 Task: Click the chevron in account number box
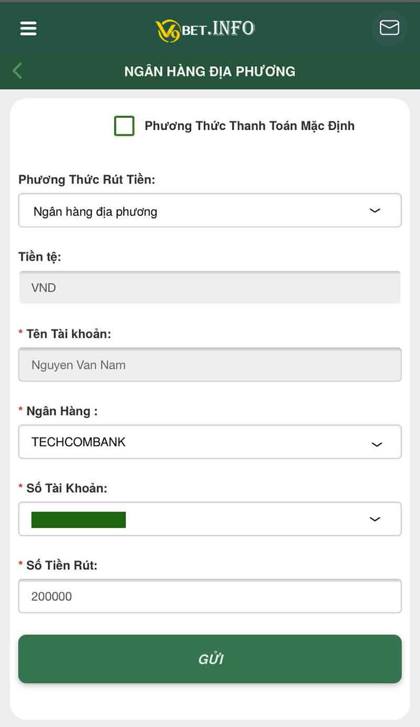[375, 519]
